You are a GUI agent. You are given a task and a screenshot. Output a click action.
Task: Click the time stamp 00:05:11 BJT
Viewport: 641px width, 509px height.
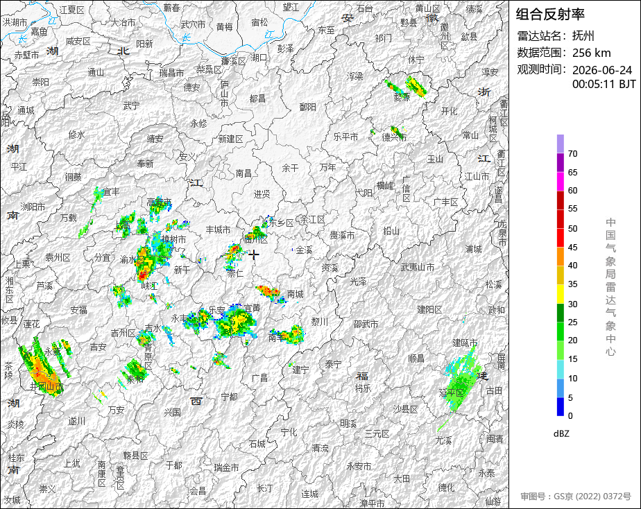pyautogui.click(x=604, y=84)
